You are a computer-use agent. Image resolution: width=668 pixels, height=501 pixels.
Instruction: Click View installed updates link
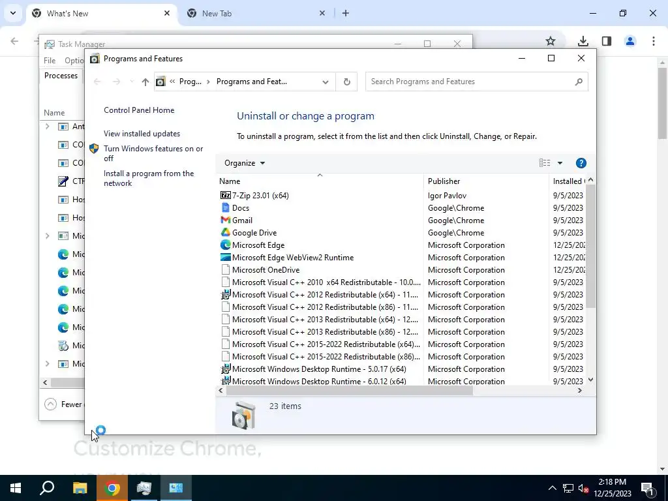tap(142, 134)
